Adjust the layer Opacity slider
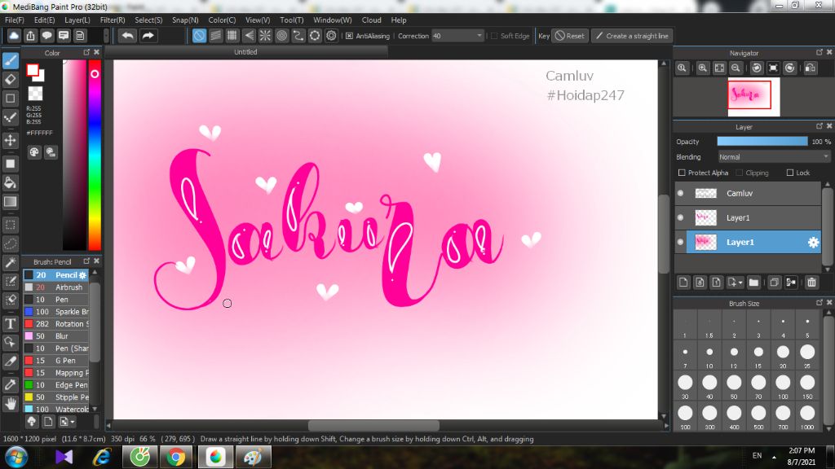 762,142
